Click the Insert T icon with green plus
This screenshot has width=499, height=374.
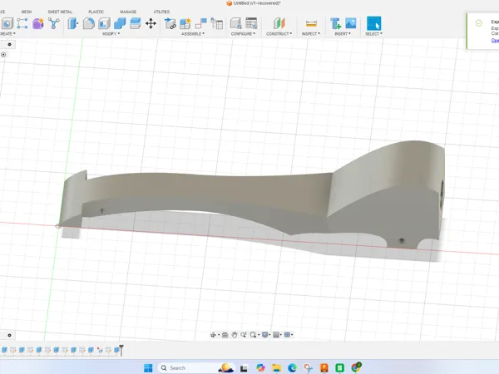(335, 23)
